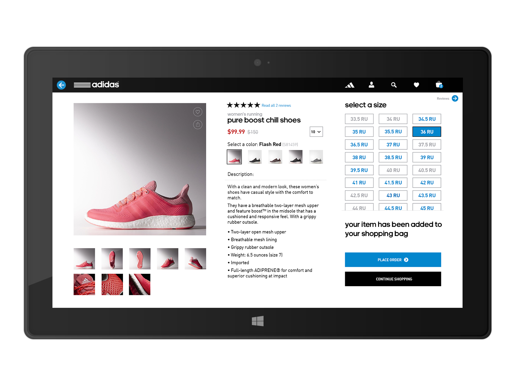View the fifth rear-angle shoe thumbnail
Screen dimensions: 518x388
click(195, 259)
